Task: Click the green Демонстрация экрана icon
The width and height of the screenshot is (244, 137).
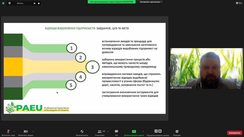Action: click(x=134, y=131)
